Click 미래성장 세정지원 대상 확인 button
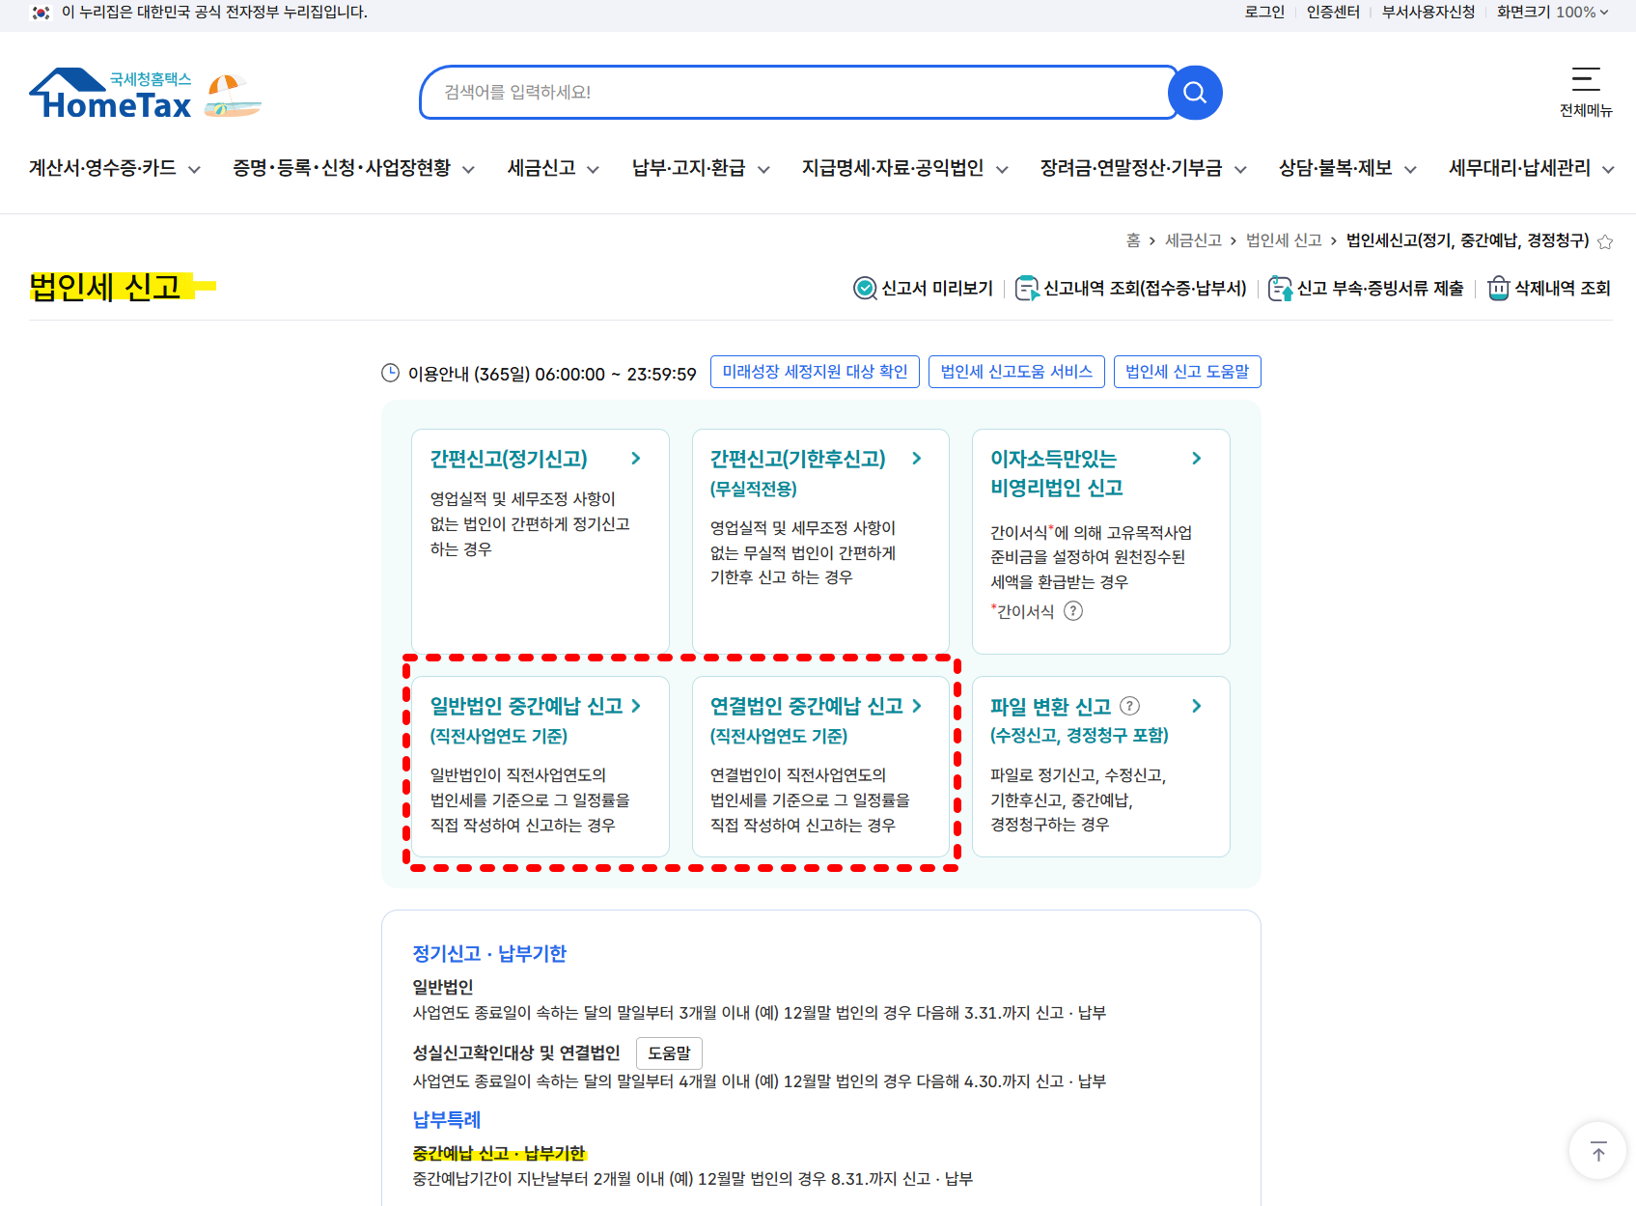 point(815,372)
